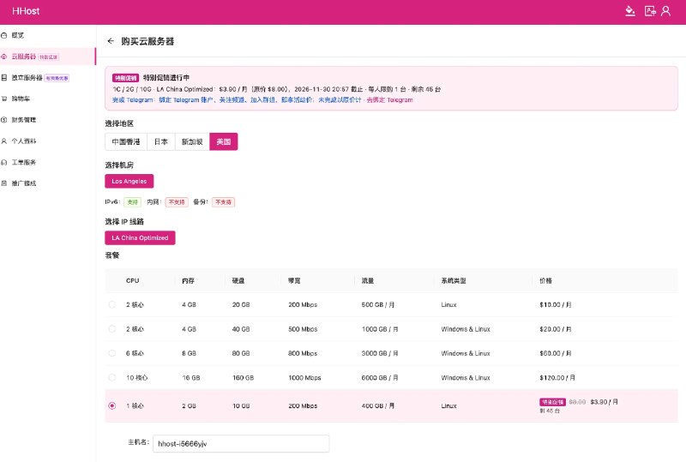Screen dimensions: 686x462
Task: Open the user account icon in header
Action: tap(666, 11)
